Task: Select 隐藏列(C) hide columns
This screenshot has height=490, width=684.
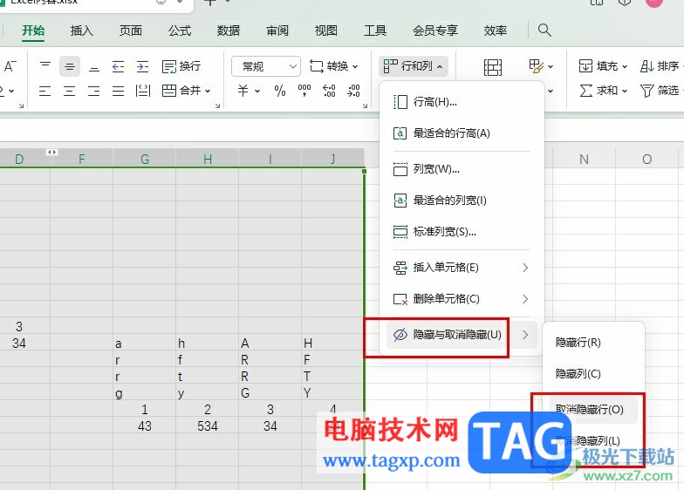Action: click(x=593, y=373)
